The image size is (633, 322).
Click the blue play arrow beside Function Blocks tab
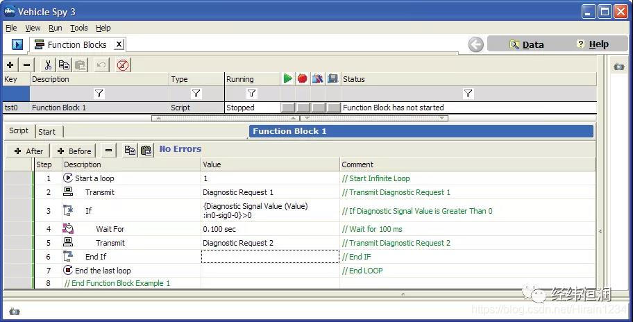tap(17, 44)
